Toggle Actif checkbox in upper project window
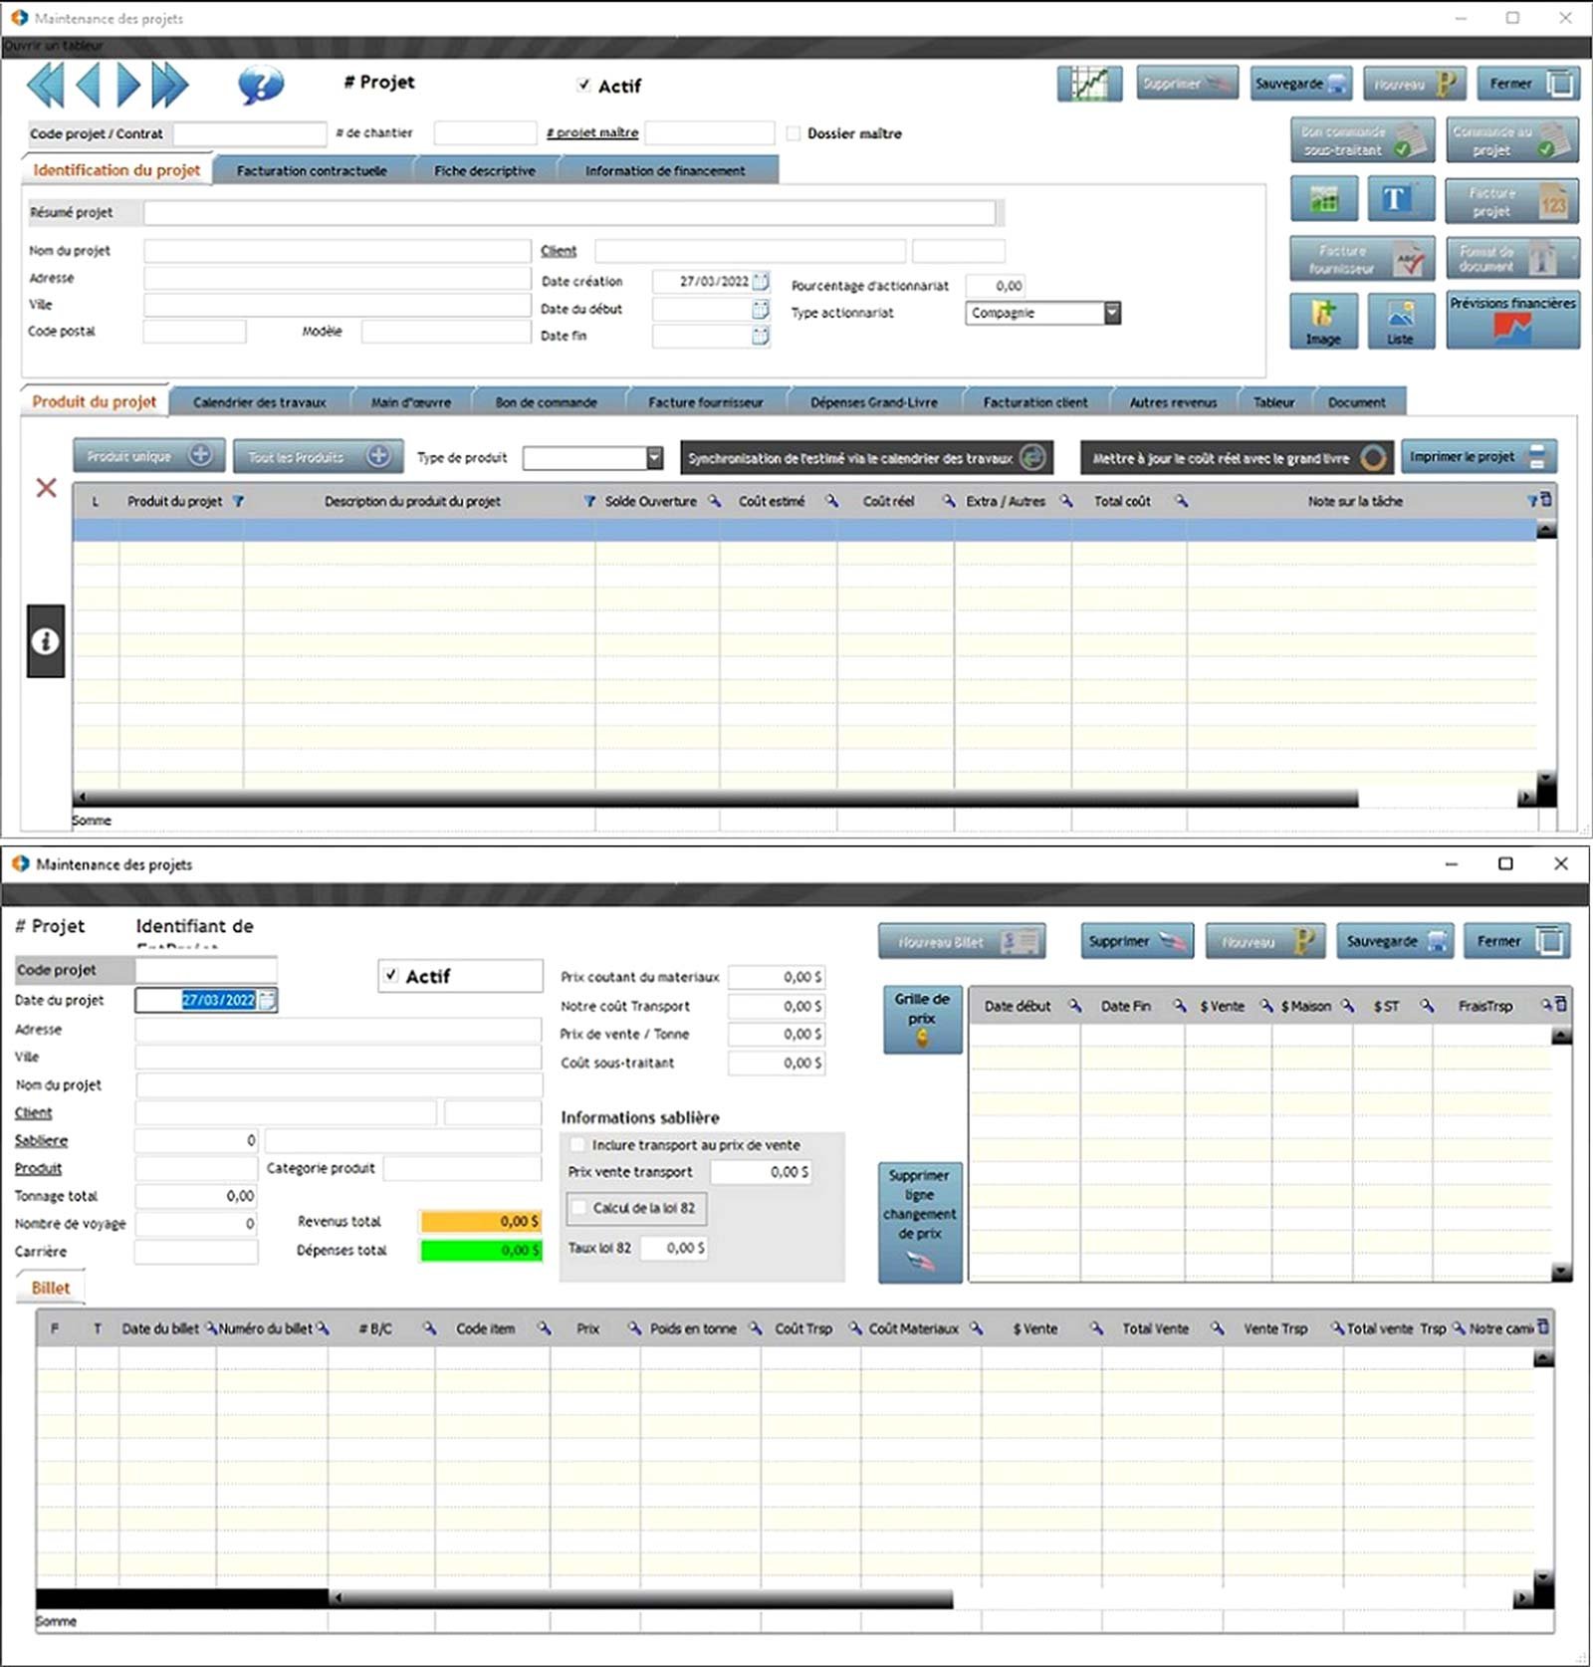This screenshot has width=1593, height=1667. [584, 86]
